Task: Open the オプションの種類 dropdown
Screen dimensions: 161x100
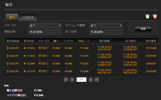Action: coord(106,25)
